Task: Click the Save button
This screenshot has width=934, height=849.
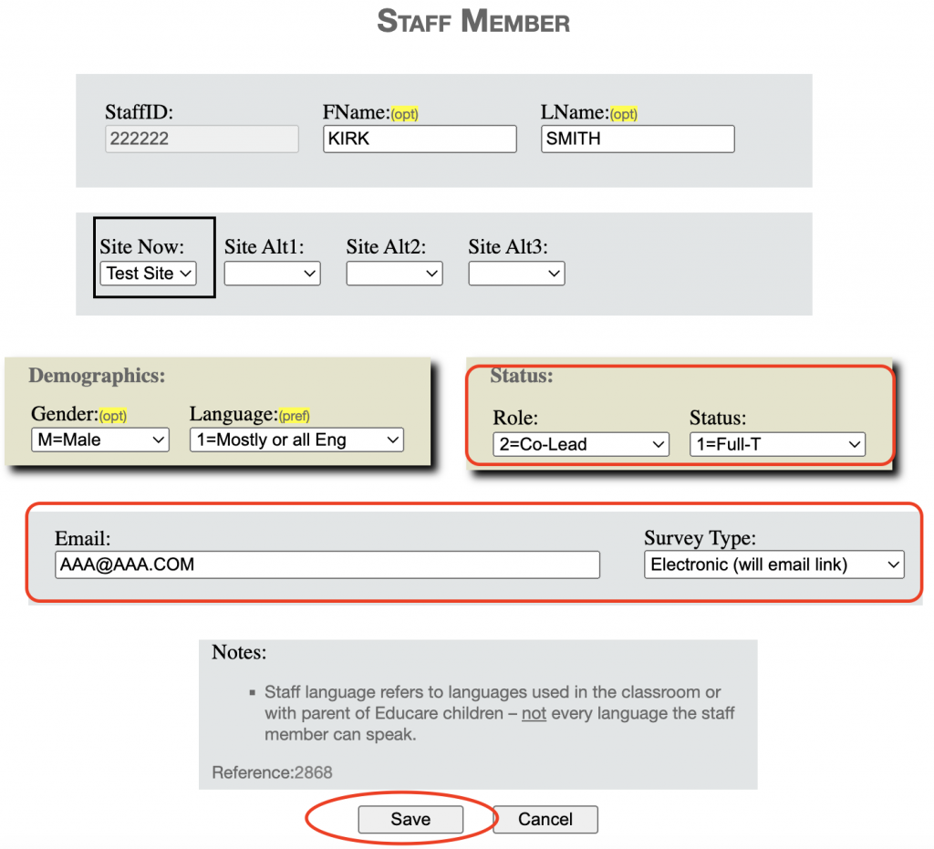Action: click(410, 819)
